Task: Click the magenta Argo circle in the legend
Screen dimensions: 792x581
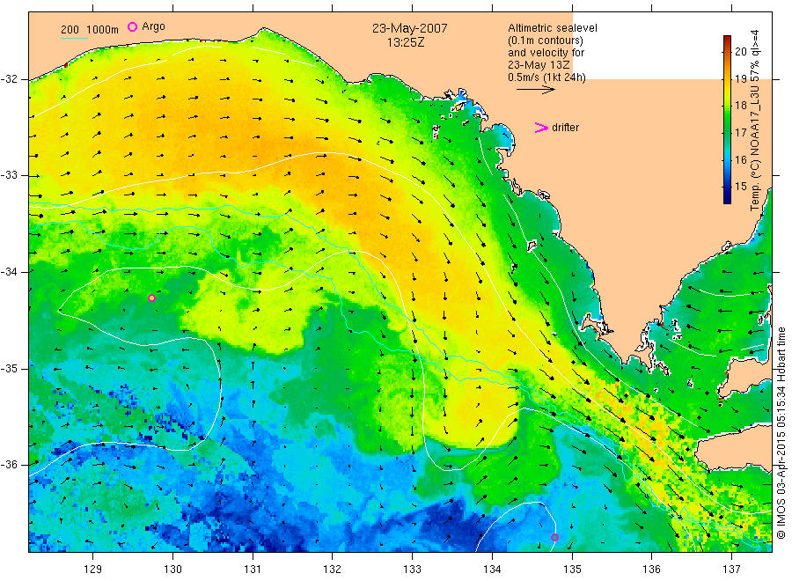Action: coord(132,26)
